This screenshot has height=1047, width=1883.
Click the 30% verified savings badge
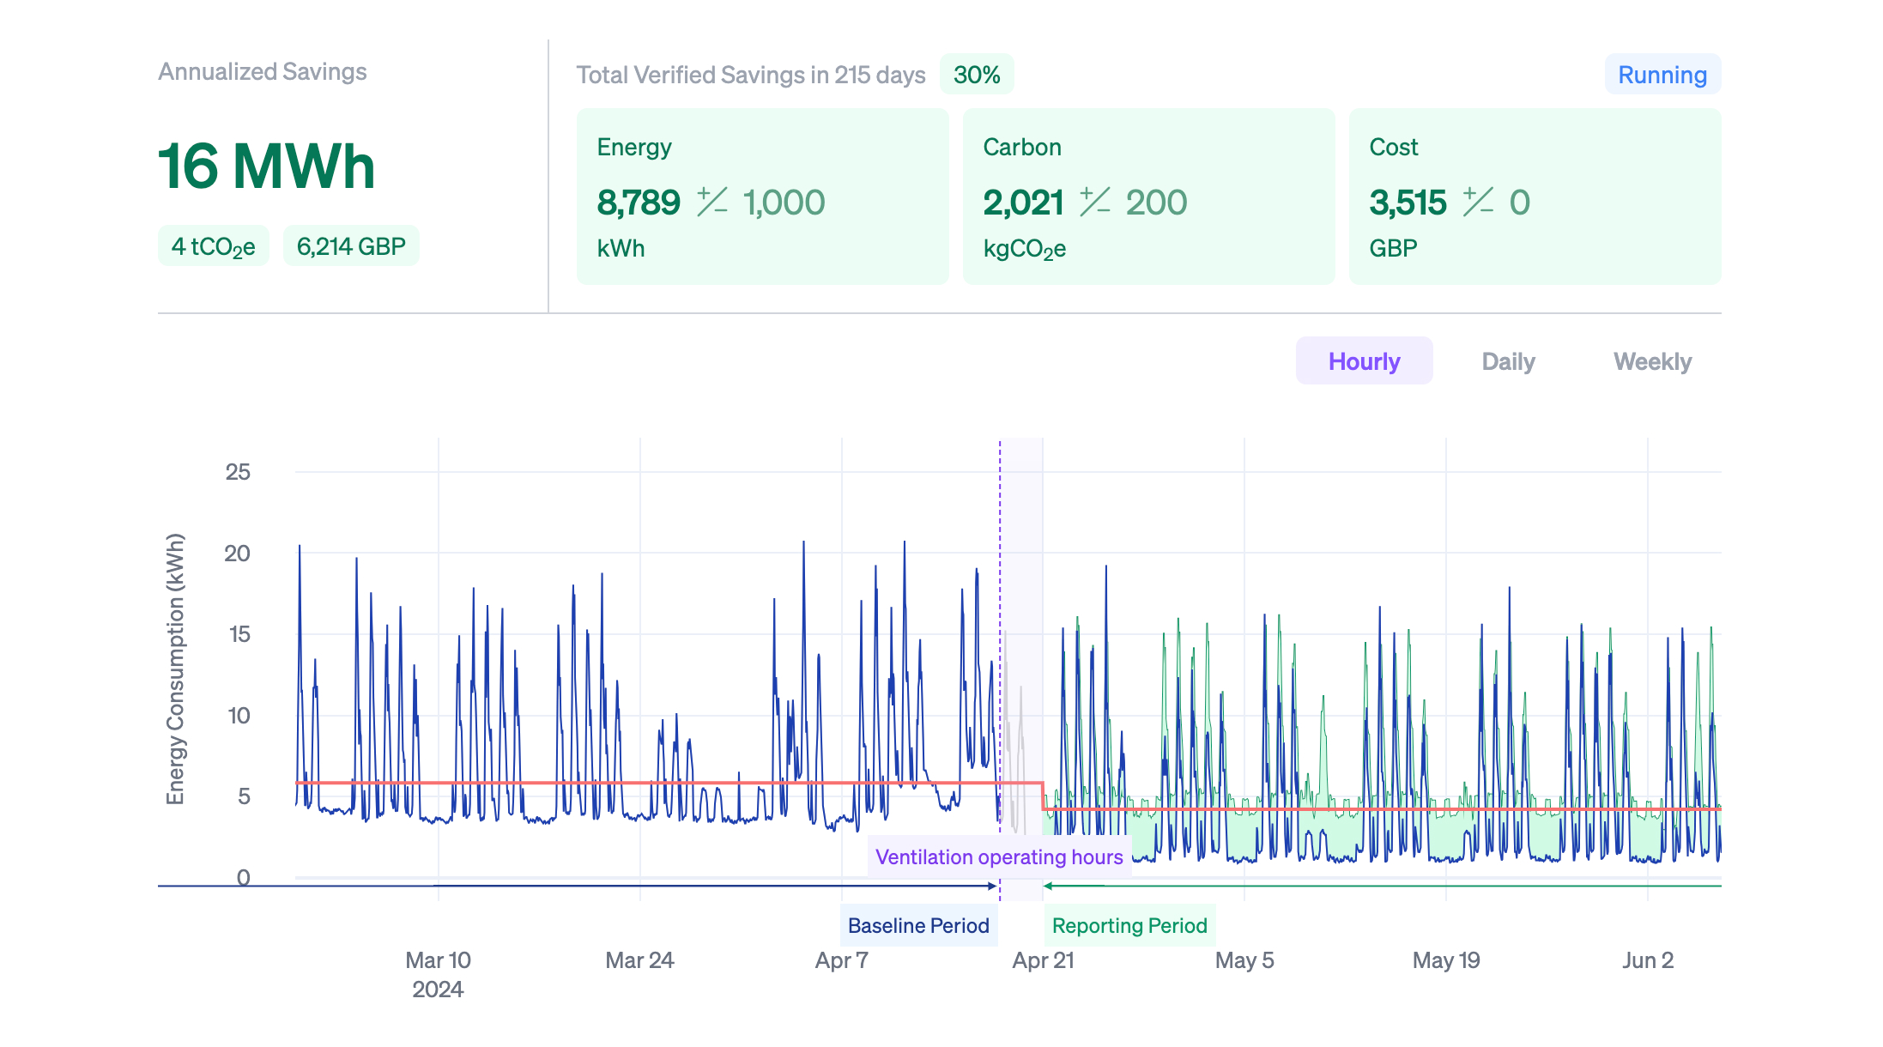coord(977,75)
